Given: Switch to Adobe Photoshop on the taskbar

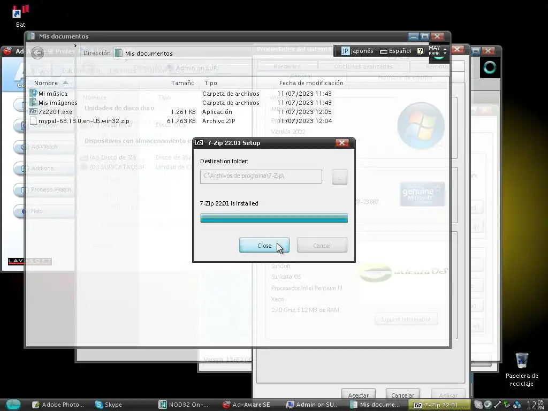Looking at the screenshot, I should pyautogui.click(x=58, y=405).
